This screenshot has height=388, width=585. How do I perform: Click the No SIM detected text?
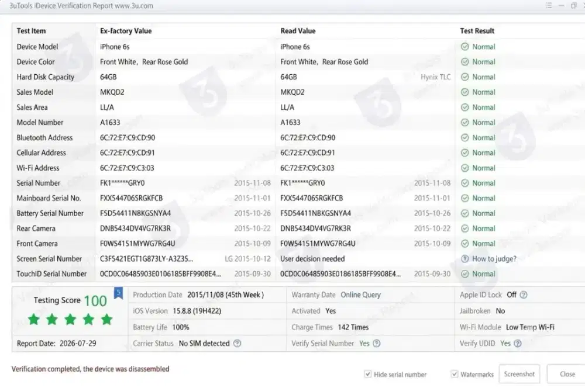click(x=204, y=343)
